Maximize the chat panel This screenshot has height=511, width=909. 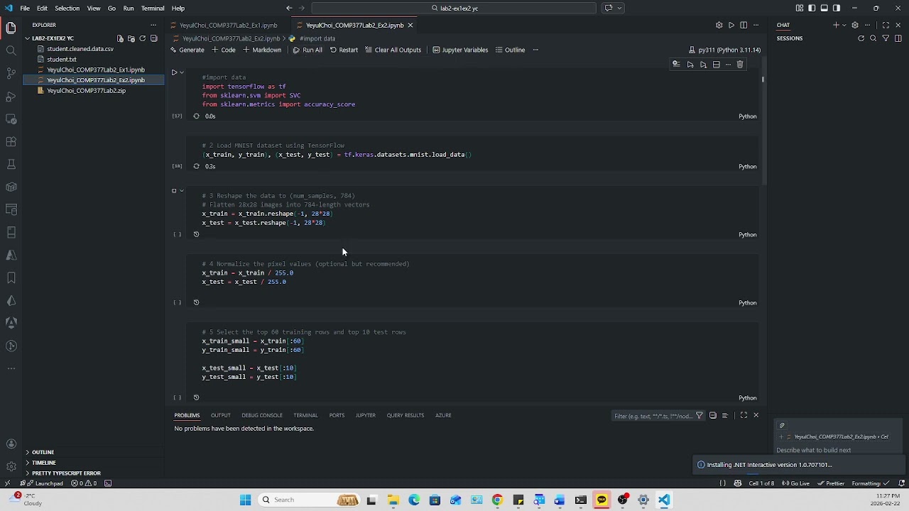coord(886,26)
